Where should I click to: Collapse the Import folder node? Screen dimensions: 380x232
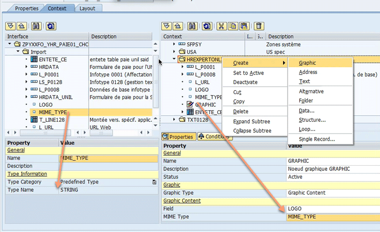click(x=18, y=52)
